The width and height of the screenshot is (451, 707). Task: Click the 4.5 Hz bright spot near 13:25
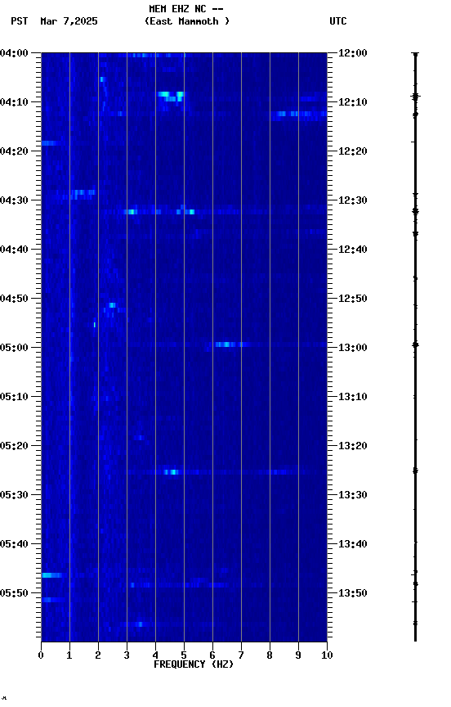[171, 472]
